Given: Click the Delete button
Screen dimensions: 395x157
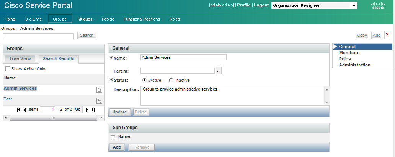Looking at the screenshot, I should [141, 112].
